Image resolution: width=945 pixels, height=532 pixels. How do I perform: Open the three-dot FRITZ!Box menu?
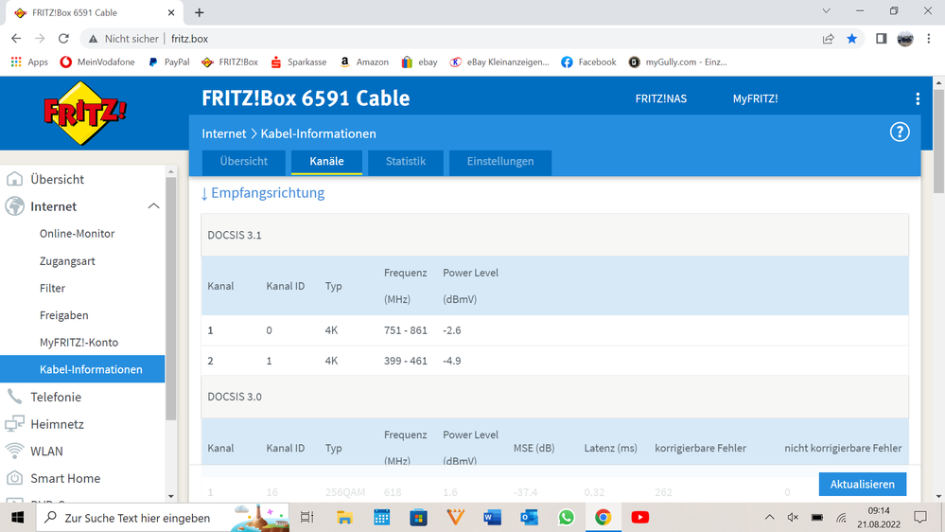(918, 98)
